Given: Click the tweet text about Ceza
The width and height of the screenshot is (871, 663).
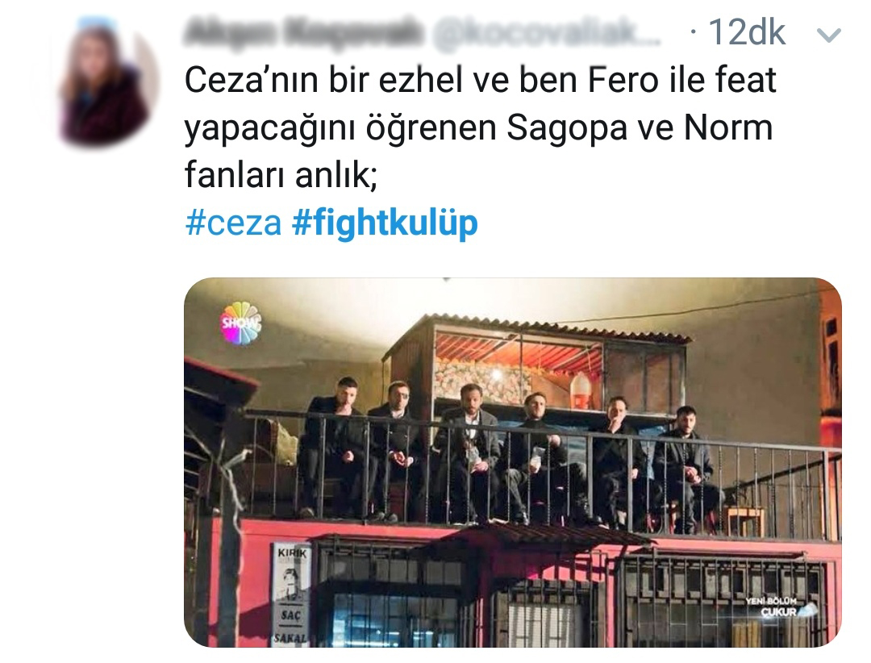Looking at the screenshot, I should (x=480, y=127).
